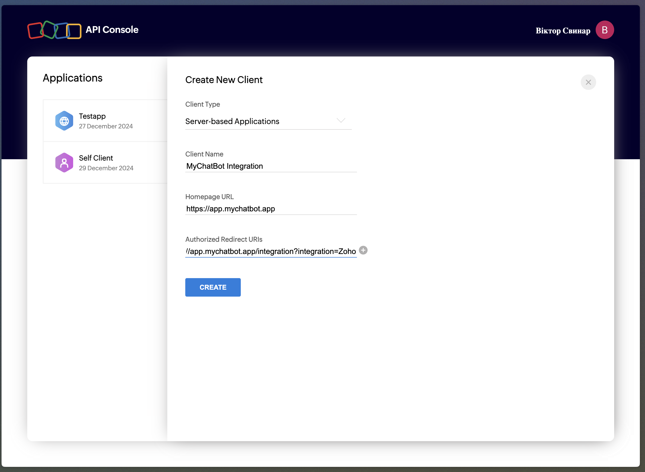This screenshot has width=645, height=472.
Task: Add another redirect URI with plus icon
Action: tap(363, 250)
